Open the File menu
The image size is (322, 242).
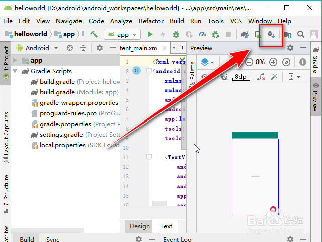8,21
